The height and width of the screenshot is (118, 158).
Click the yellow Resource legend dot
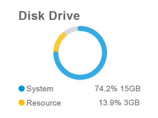(x=22, y=102)
